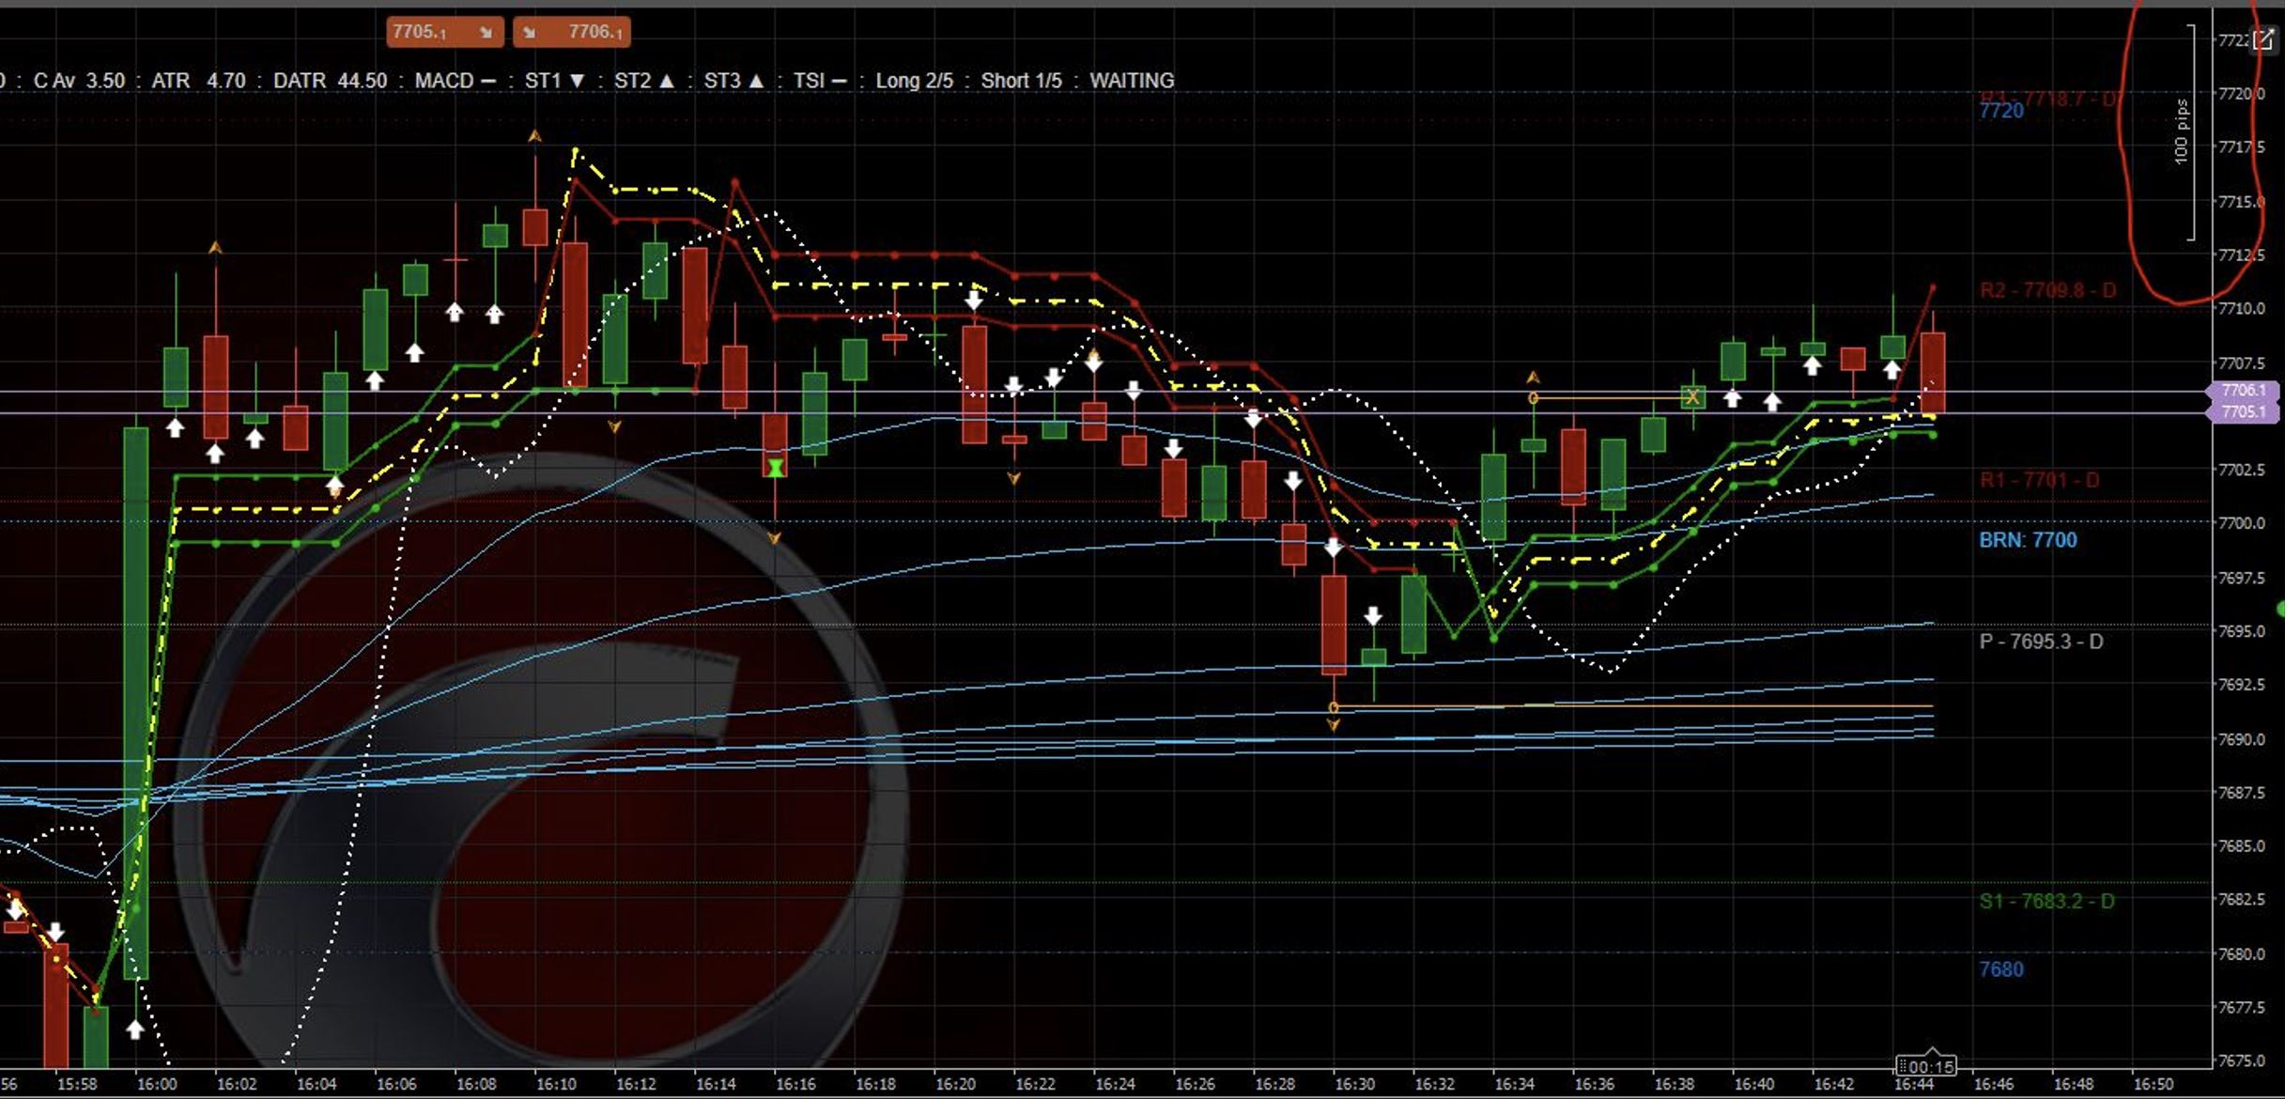Click the purple 7705.1 price tag on axis
This screenshot has width=2285, height=1099.
pos(2243,411)
